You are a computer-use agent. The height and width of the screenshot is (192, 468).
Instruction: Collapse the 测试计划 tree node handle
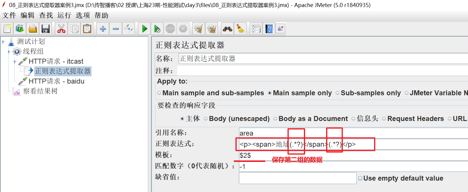(3, 42)
